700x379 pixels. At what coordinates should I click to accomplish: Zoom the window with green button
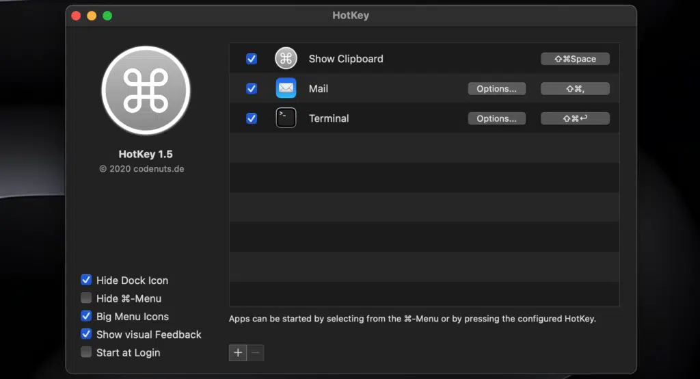[x=107, y=16]
